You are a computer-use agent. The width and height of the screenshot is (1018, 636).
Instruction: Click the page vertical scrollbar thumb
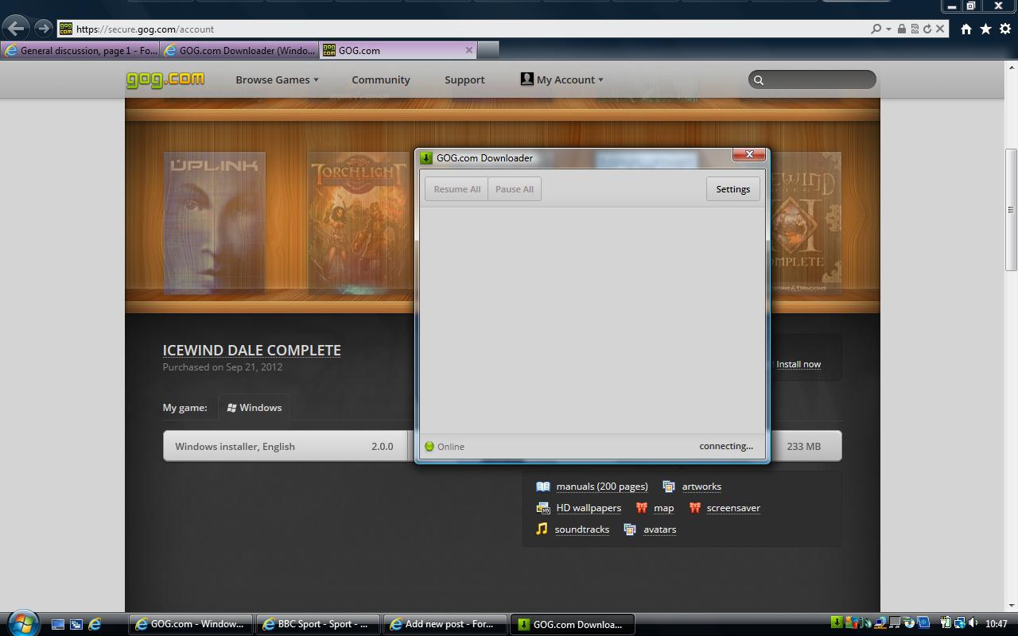click(x=1011, y=210)
